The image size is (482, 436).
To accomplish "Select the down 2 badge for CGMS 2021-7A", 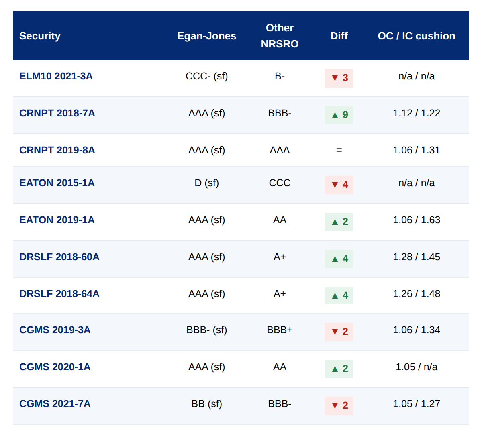I will tap(339, 405).
